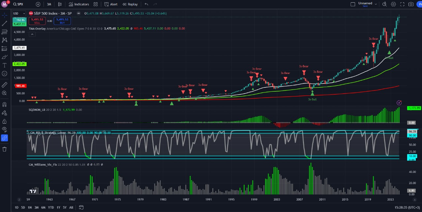The height and width of the screenshot is (212, 422).
Task: Open chart settings hexagon gear icon
Action: [393, 4]
